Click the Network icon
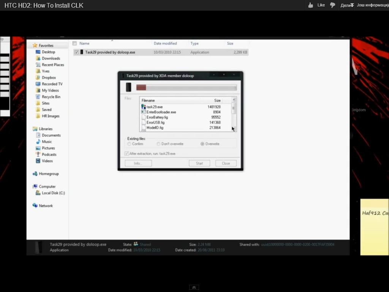 point(35,206)
